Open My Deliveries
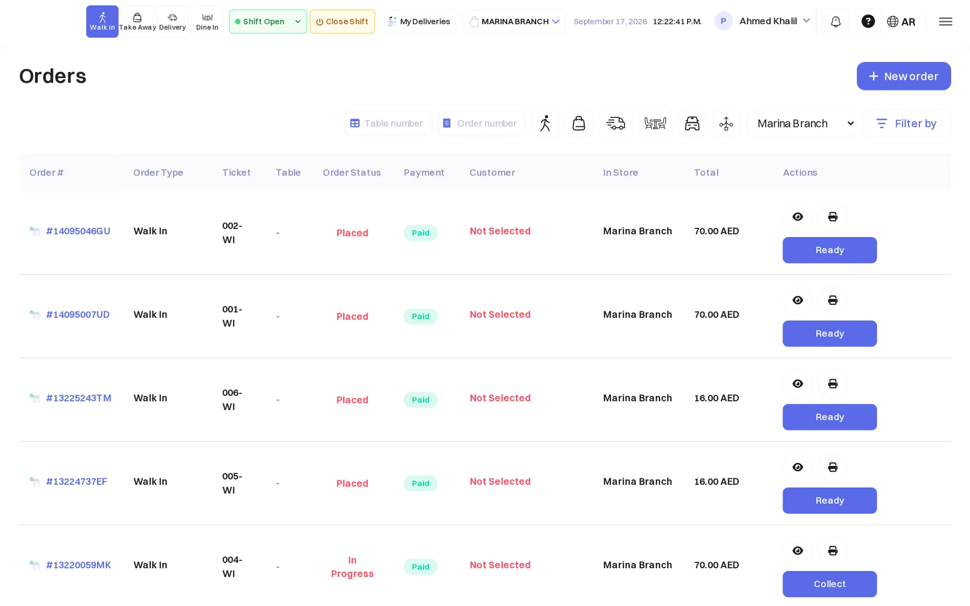 [419, 22]
